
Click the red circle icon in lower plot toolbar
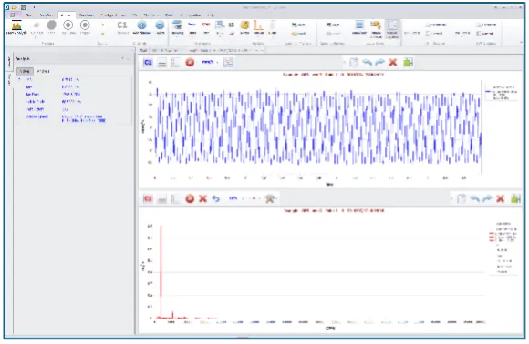pos(190,199)
